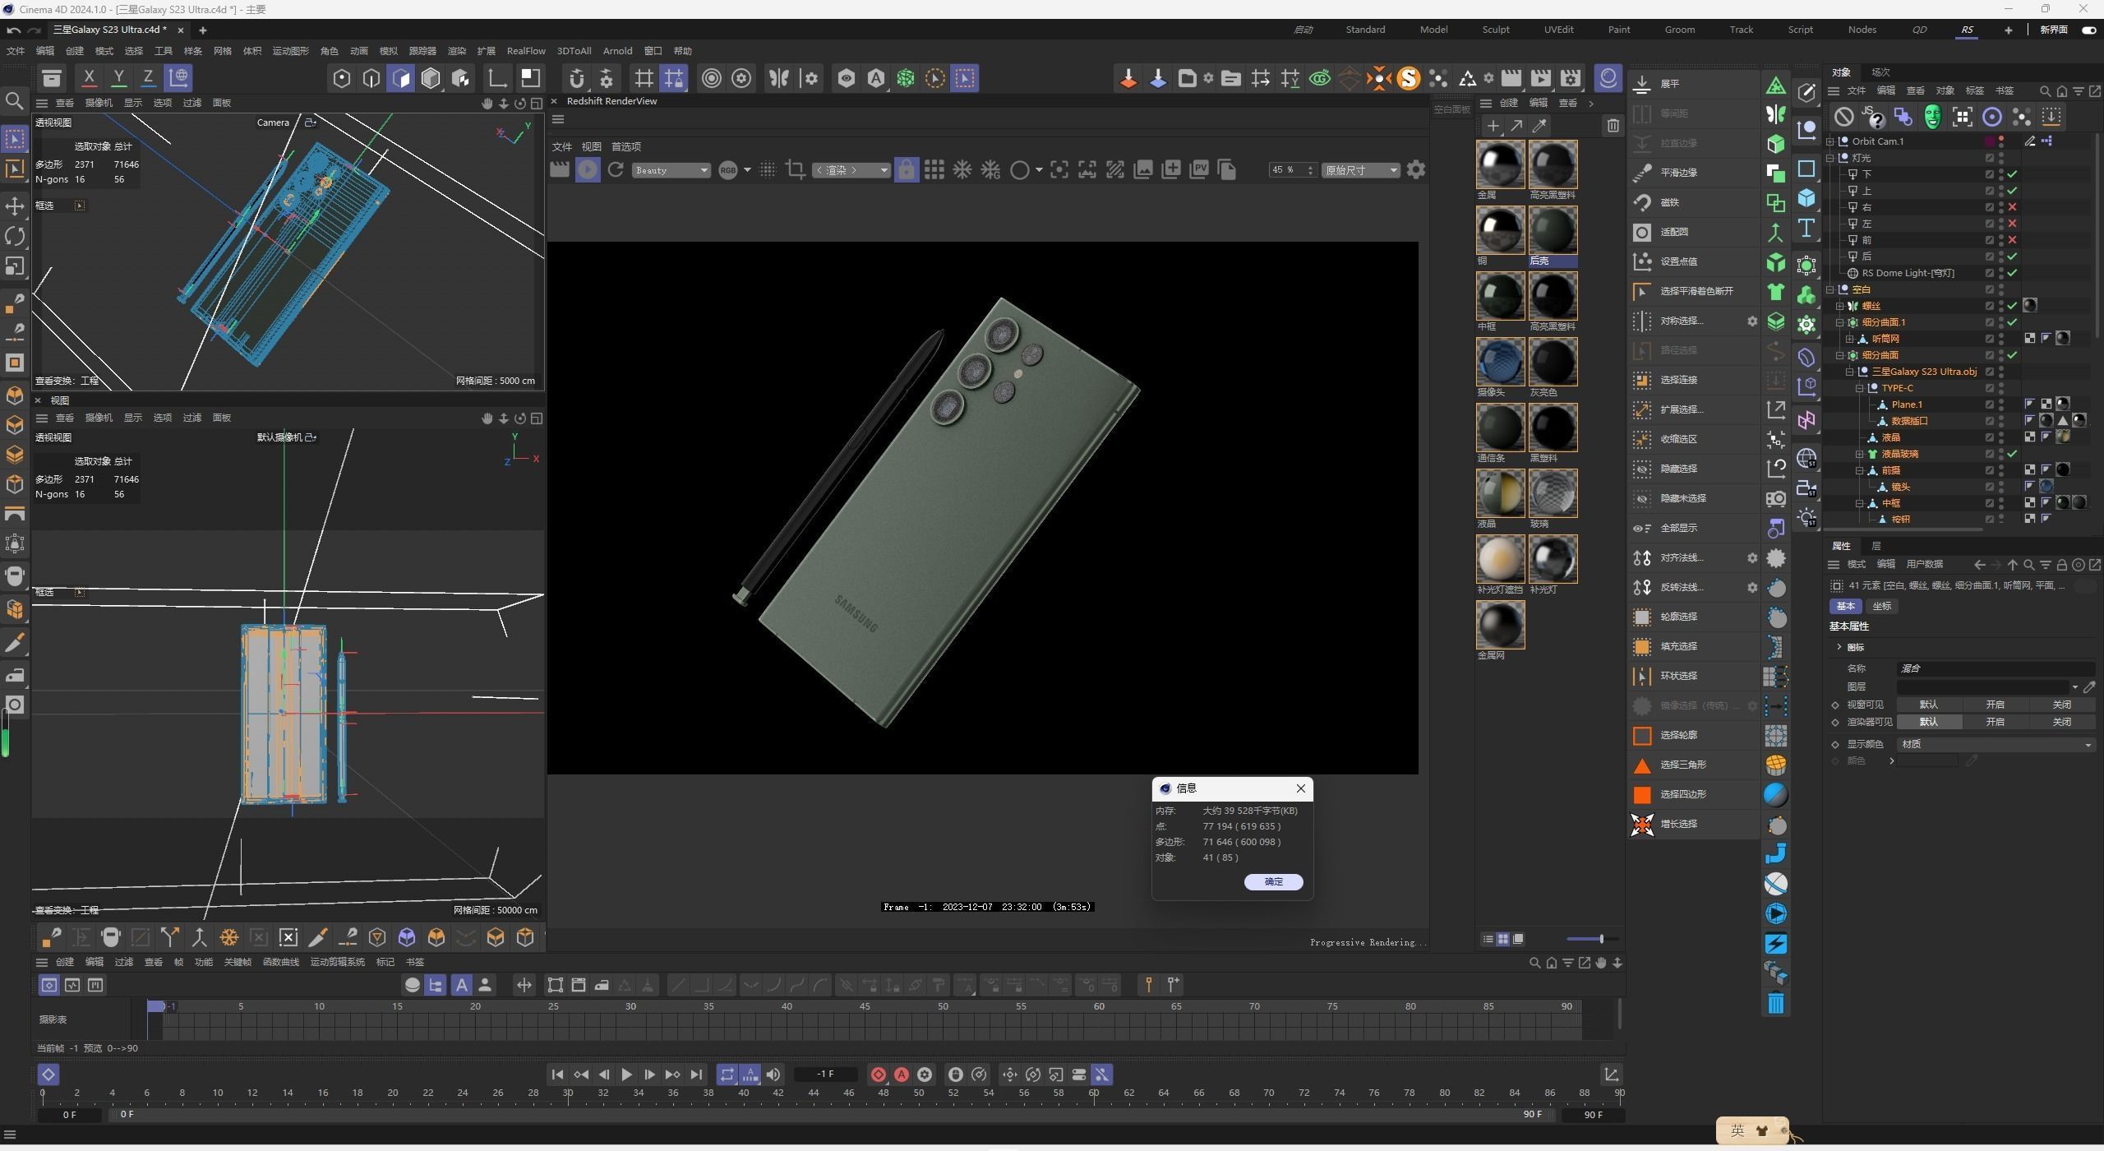Jump to the end of animation
This screenshot has width=2104, height=1151.
(696, 1075)
